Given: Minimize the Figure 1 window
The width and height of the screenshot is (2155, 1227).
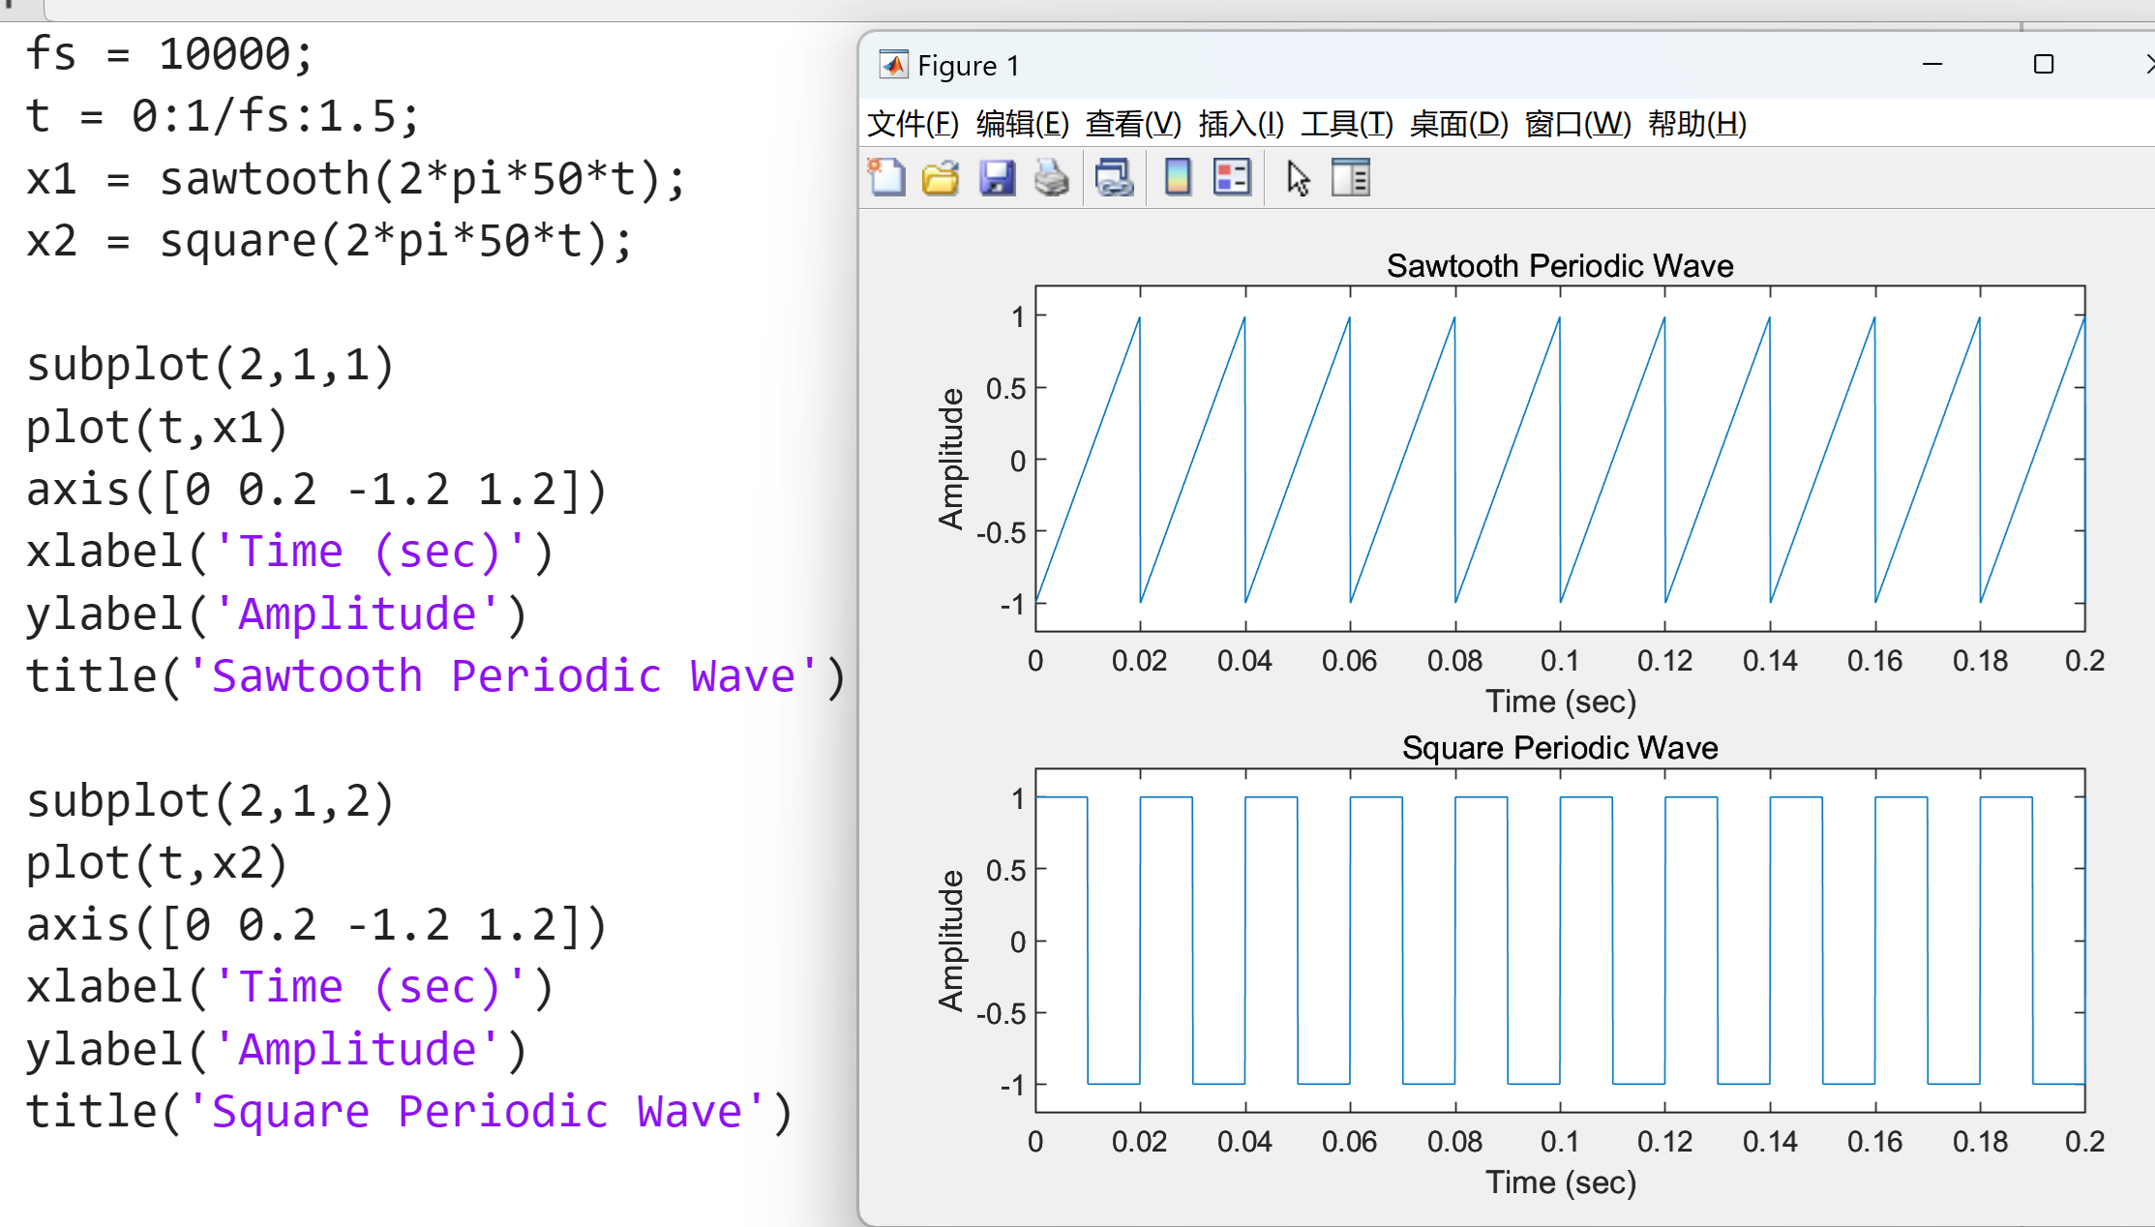Looking at the screenshot, I should [x=1932, y=65].
